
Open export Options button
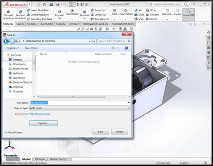point(44,123)
